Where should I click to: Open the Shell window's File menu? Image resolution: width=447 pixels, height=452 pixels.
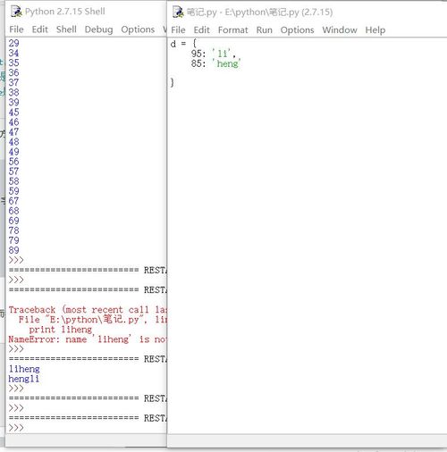[16, 29]
